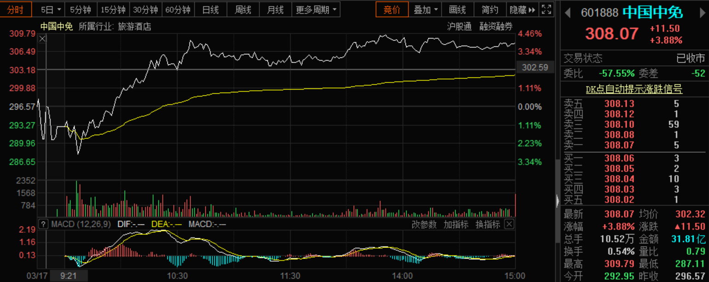Switch to 5分钟 chart period
The image size is (709, 282).
click(x=80, y=10)
